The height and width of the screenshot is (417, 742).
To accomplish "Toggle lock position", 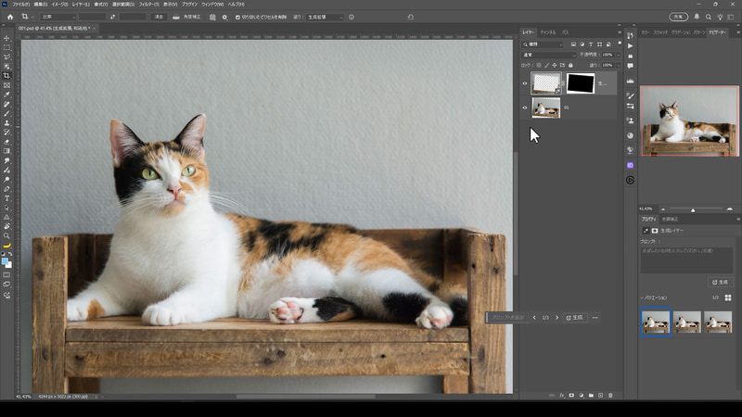I will click(554, 65).
